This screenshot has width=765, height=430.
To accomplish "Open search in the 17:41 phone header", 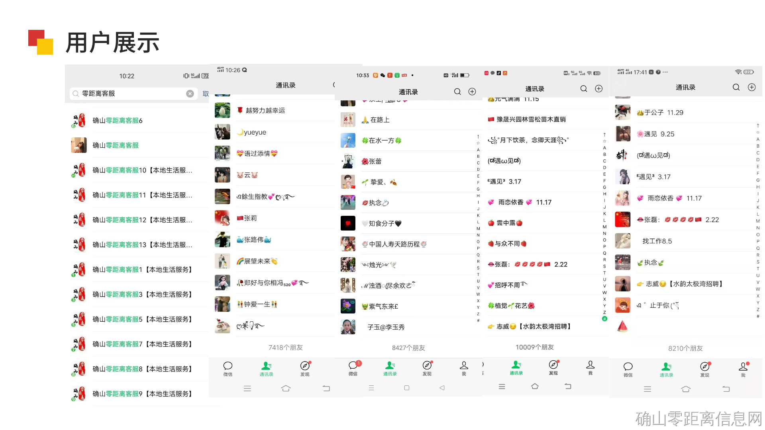I will pos(736,87).
